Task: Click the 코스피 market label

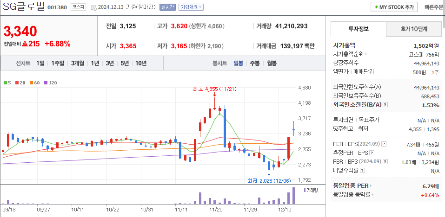Action: pyautogui.click(x=78, y=7)
